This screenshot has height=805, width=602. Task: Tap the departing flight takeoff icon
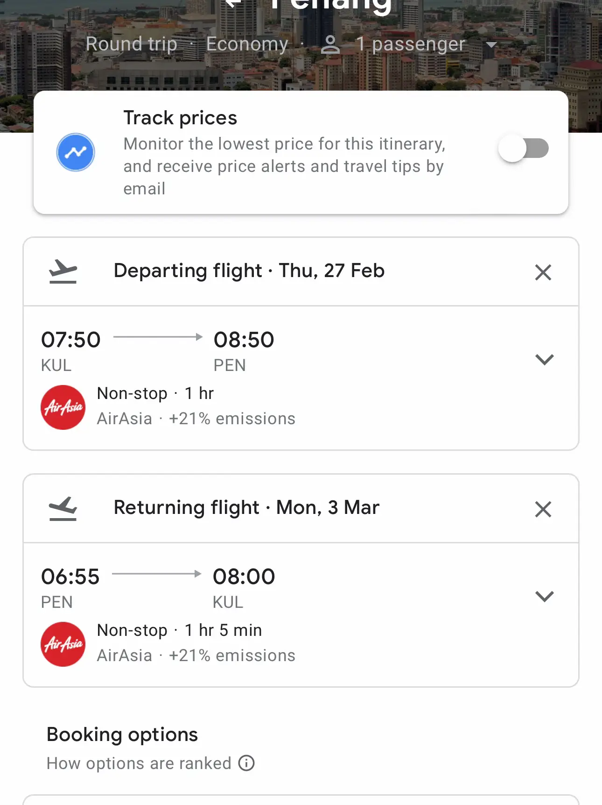63,271
